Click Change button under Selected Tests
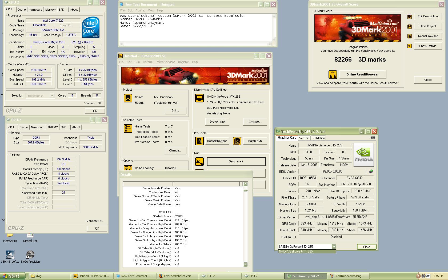This screenshot has height=280, width=448. pyautogui.click(x=175, y=151)
